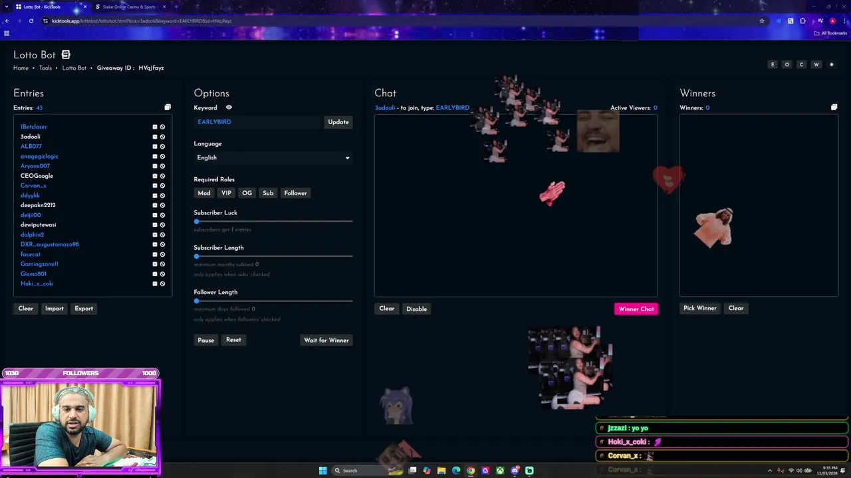851x478 pixels.
Task: Ban deepakn2212 using the block icon
Action: (x=162, y=205)
